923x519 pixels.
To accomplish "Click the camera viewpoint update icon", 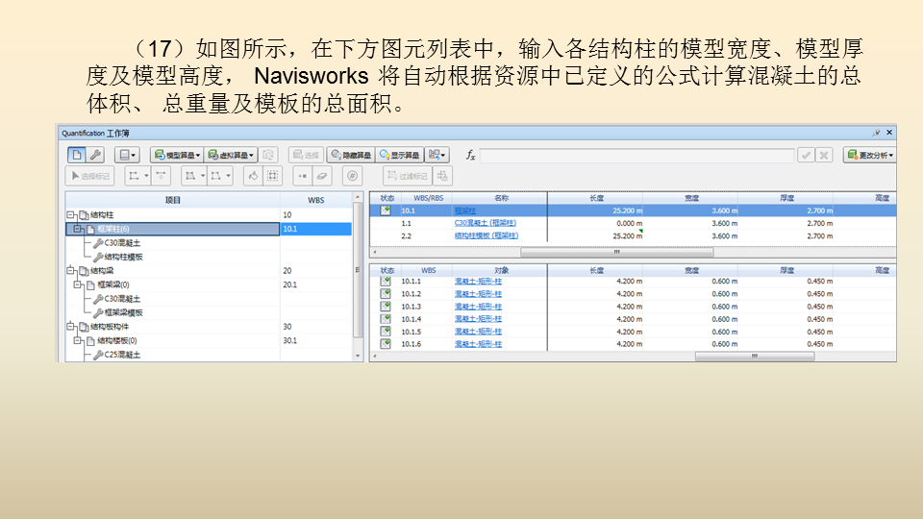I will 268,155.
